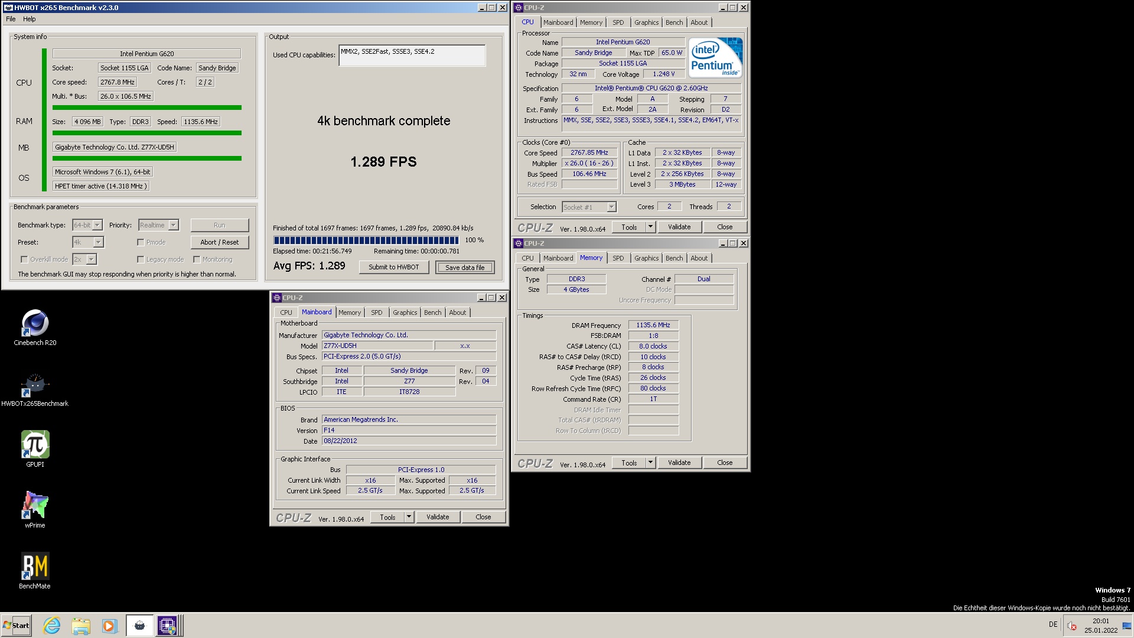Select CPU tab in Memory window
This screenshot has width=1134, height=638.
pos(527,258)
